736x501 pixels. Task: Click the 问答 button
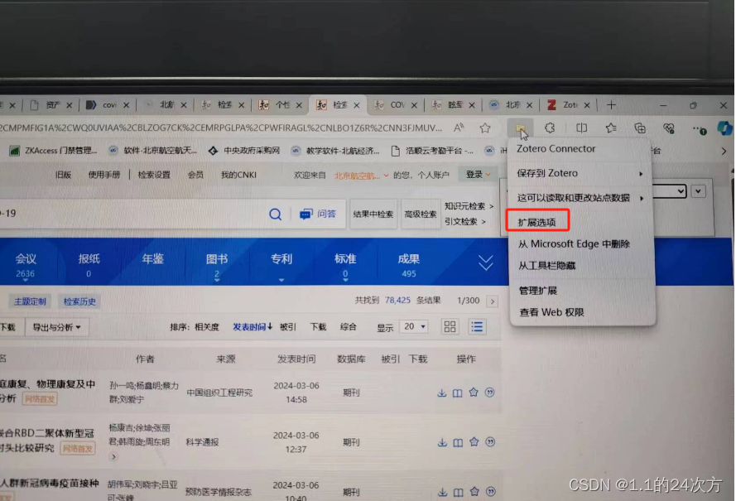pyautogui.click(x=319, y=214)
